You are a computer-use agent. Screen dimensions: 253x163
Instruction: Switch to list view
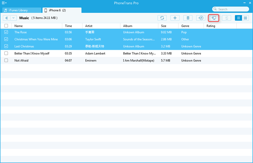pyautogui.click(x=239, y=18)
